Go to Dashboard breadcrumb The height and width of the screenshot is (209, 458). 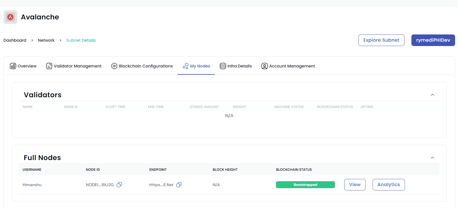[x=15, y=40]
